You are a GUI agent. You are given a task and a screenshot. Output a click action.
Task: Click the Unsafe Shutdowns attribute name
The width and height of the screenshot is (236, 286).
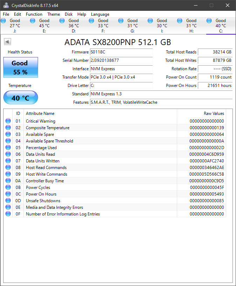pyautogui.click(x=43, y=201)
